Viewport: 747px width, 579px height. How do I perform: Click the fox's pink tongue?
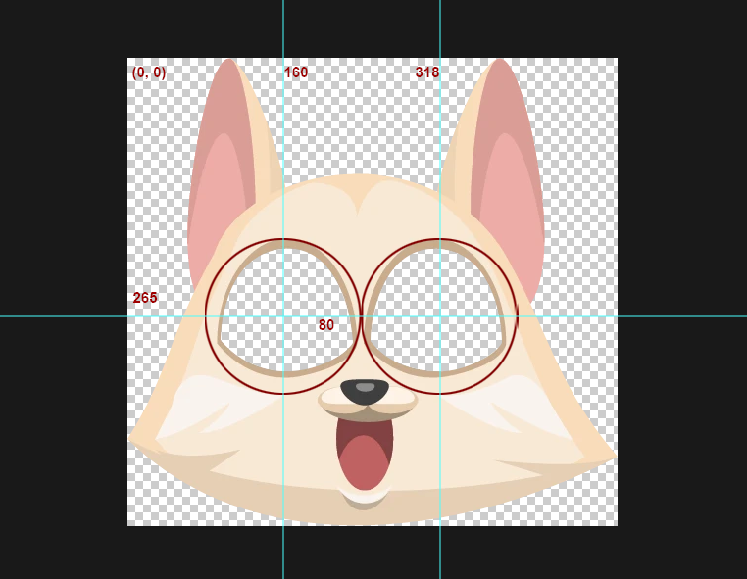[x=365, y=463]
